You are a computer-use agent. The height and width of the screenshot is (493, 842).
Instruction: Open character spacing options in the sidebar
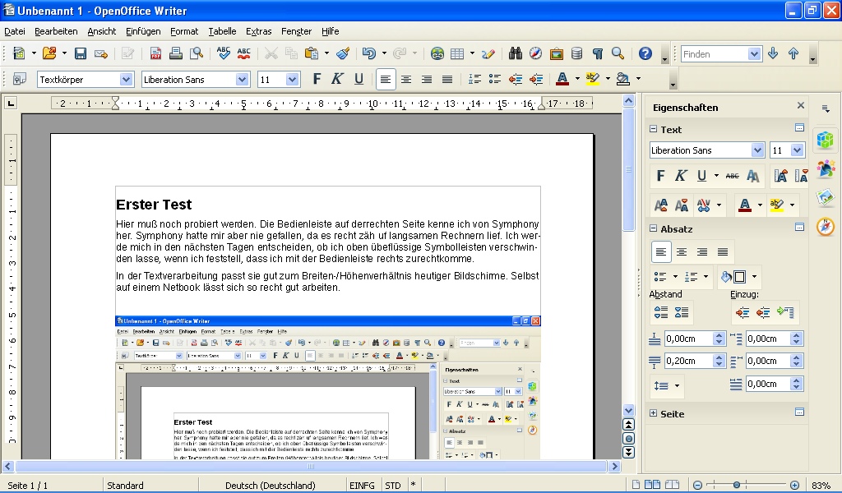click(704, 205)
